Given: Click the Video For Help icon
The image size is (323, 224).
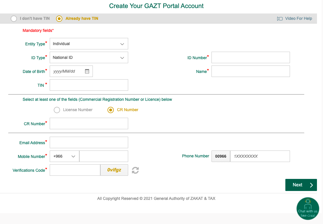Looking at the screenshot, I should pyautogui.click(x=280, y=18).
